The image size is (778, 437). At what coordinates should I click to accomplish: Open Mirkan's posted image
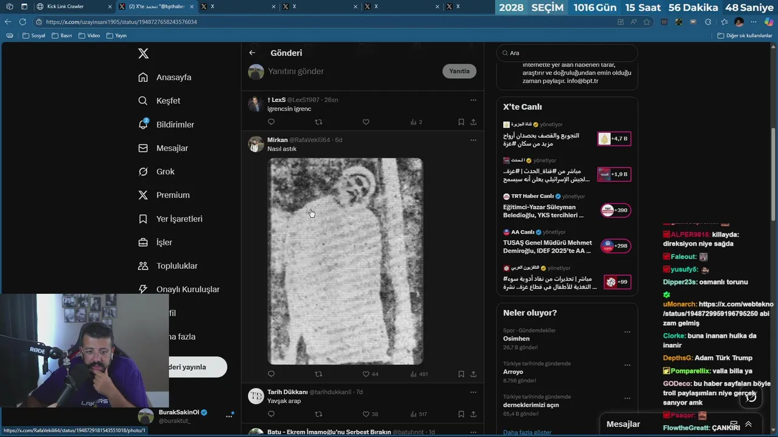click(345, 261)
